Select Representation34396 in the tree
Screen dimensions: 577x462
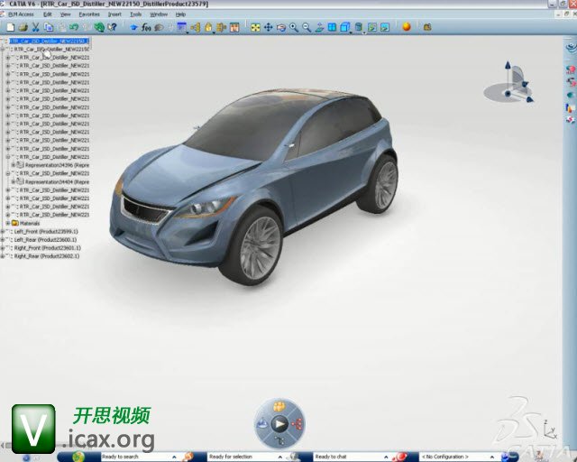pyautogui.click(x=57, y=165)
